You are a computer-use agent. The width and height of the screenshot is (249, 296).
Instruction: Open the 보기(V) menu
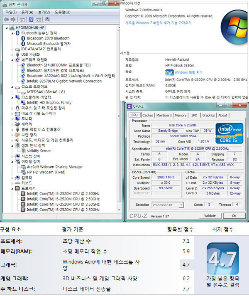pyautogui.click(x=44, y=12)
